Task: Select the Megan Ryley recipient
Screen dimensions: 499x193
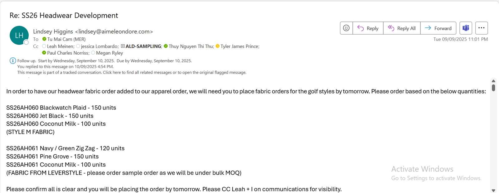Action: pos(109,53)
